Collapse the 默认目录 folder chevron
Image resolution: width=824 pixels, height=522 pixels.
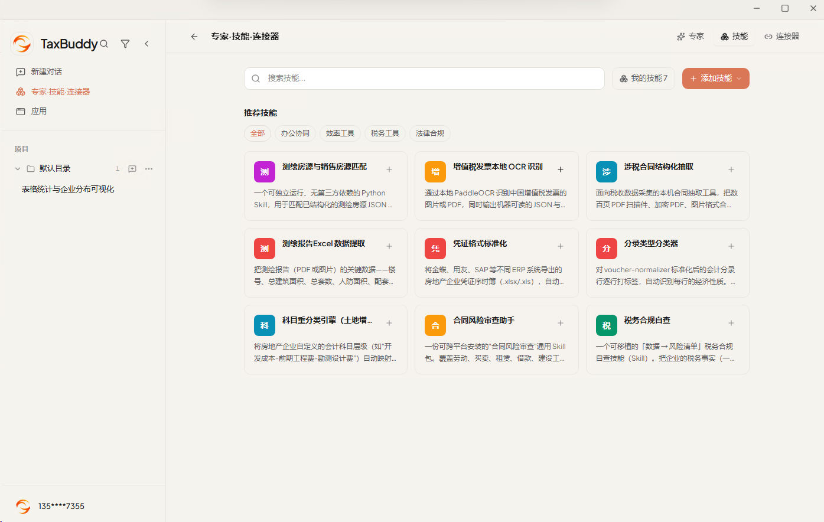pos(18,169)
